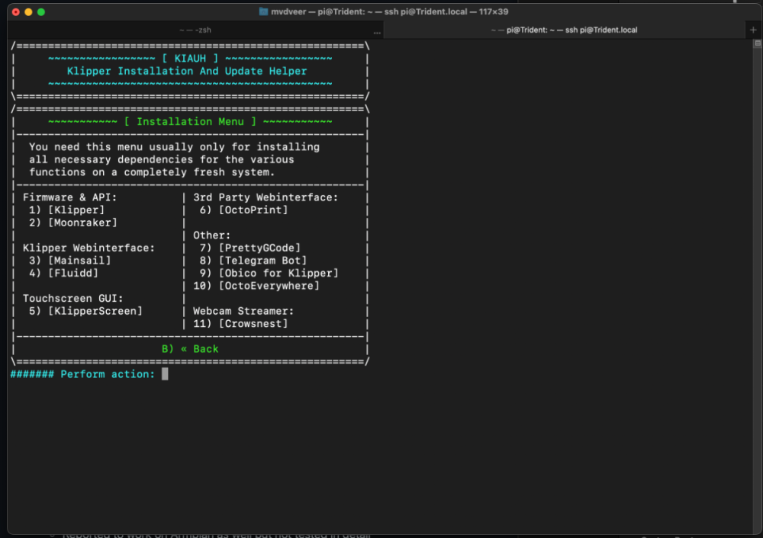Switch to the ~ -zsh tab
Viewport: 763px width, 538px height.
pos(195,30)
